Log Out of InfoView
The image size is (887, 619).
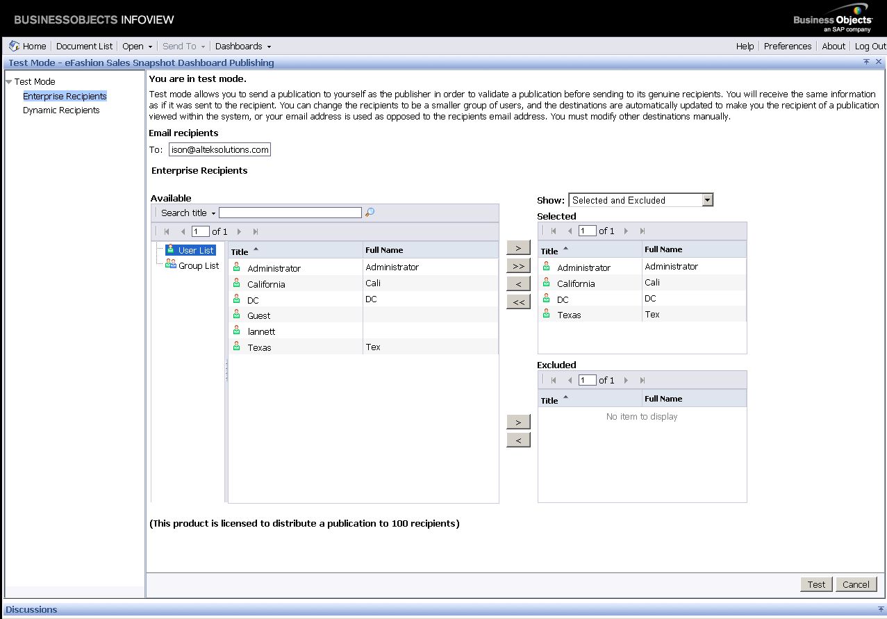tap(870, 46)
